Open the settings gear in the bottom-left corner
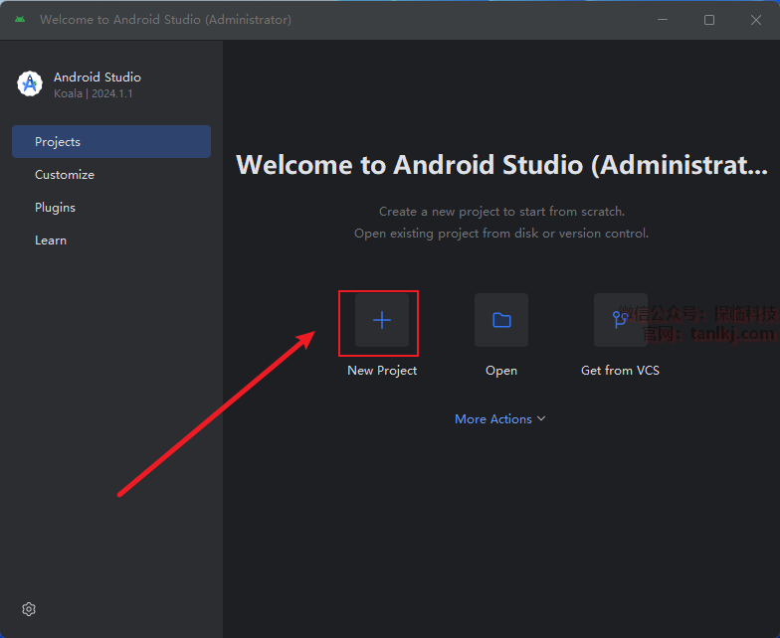This screenshot has height=638, width=780. [29, 609]
